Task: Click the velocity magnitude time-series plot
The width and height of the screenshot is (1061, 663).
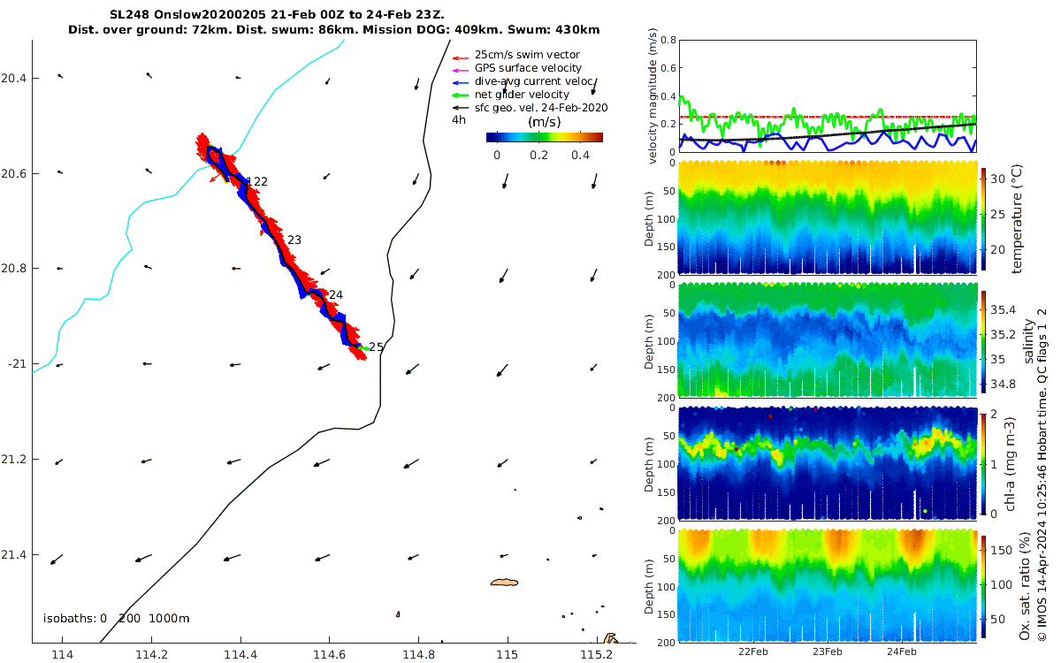Action: pyautogui.click(x=828, y=95)
